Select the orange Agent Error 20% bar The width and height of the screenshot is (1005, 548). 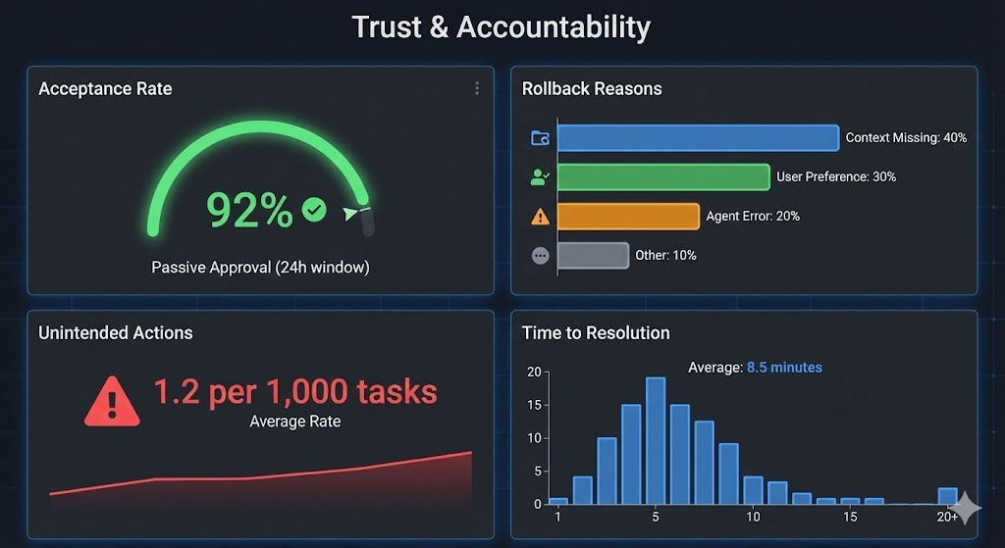[628, 217]
